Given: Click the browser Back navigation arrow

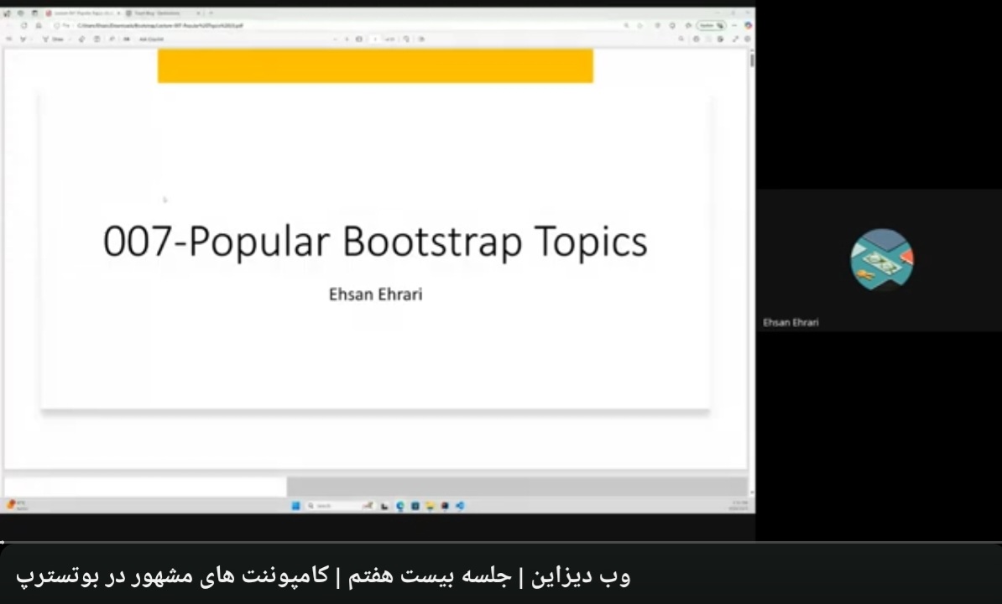Looking at the screenshot, I should pyautogui.click(x=8, y=26).
